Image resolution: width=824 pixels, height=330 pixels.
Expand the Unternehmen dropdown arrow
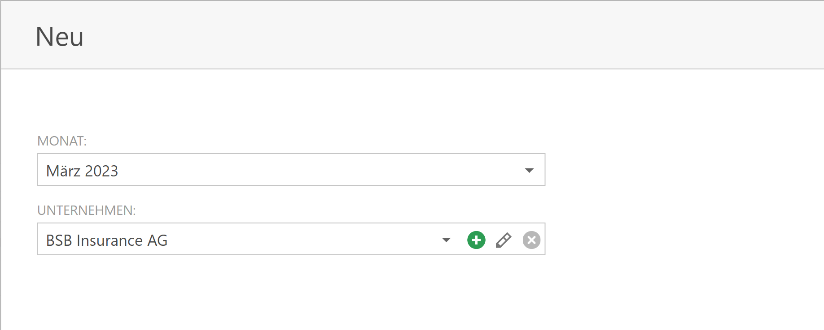pos(446,240)
